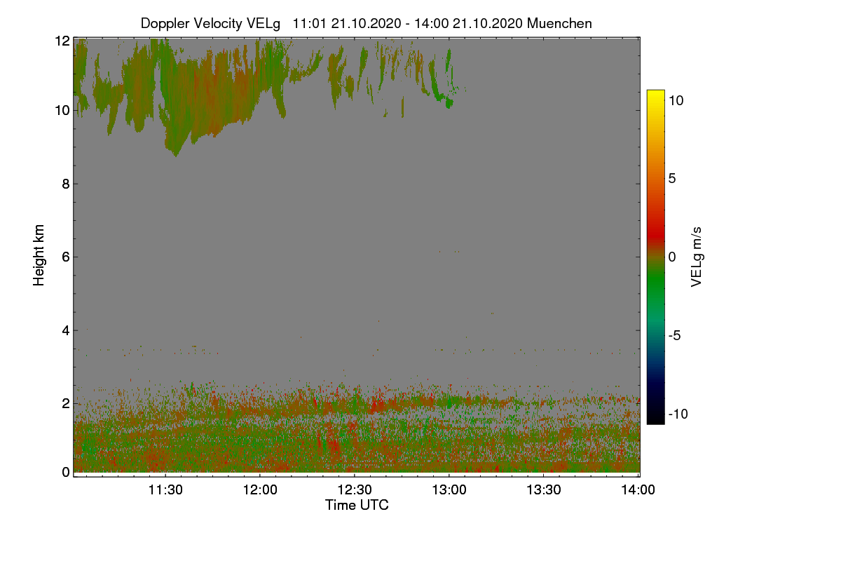Click the height axis label 12
The height and width of the screenshot is (561, 841).
[62, 41]
